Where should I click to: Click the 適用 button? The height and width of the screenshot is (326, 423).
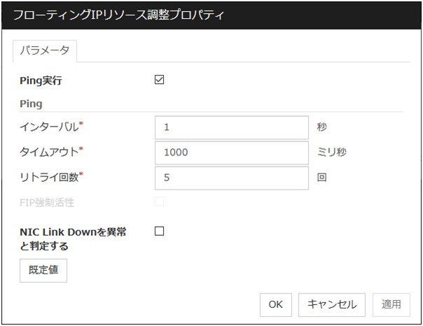[391, 304]
